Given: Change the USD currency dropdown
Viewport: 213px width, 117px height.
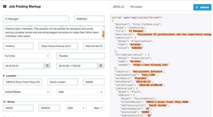Looking at the screenshot, I should coord(76,108).
